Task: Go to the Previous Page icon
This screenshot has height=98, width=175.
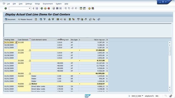Action: (x=69, y=8)
